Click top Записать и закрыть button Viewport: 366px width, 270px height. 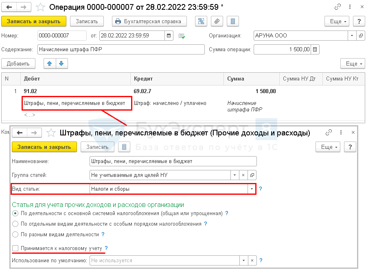point(33,21)
